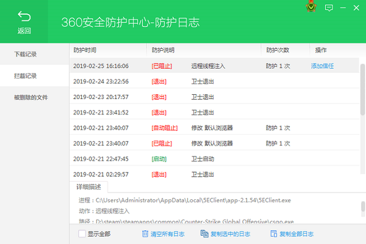Click 清空所有日志 link text

click(167, 234)
